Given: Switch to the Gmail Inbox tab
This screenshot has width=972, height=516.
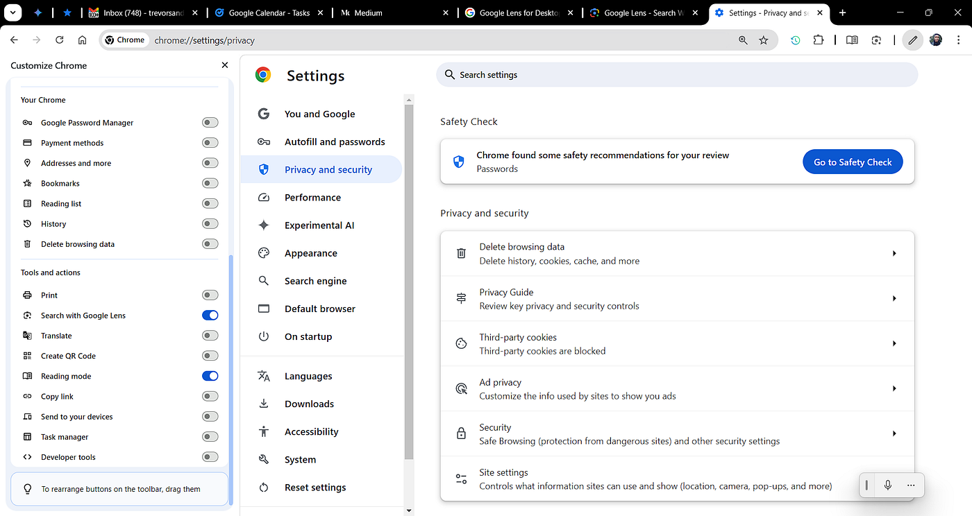Looking at the screenshot, I should 143,12.
